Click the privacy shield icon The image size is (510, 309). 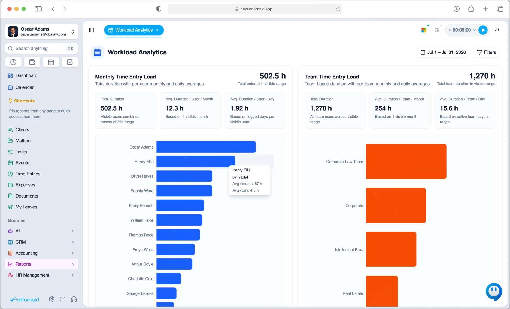pos(159,9)
